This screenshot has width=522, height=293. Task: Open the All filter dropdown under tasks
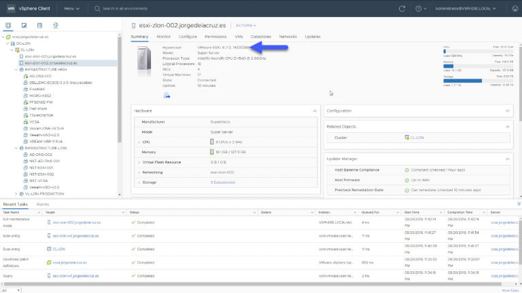click(x=11, y=290)
